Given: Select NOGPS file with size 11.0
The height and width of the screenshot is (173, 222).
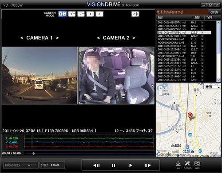Looking at the screenshot, I should click(x=184, y=43).
